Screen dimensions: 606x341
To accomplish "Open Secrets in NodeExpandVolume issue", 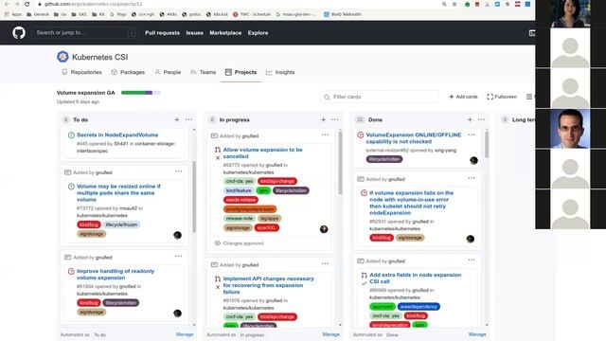I will [x=117, y=135].
